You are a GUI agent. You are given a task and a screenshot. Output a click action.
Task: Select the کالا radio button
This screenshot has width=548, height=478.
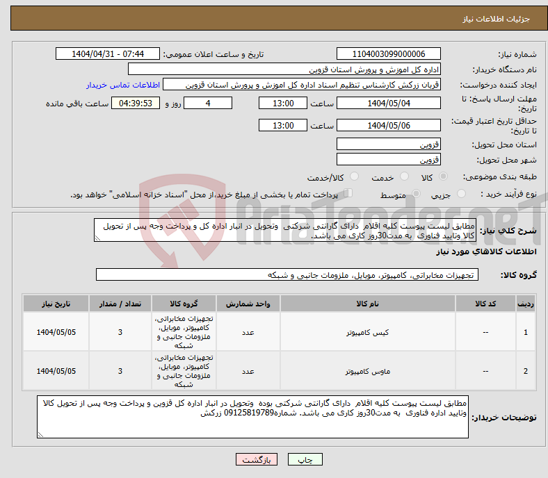click(443, 176)
